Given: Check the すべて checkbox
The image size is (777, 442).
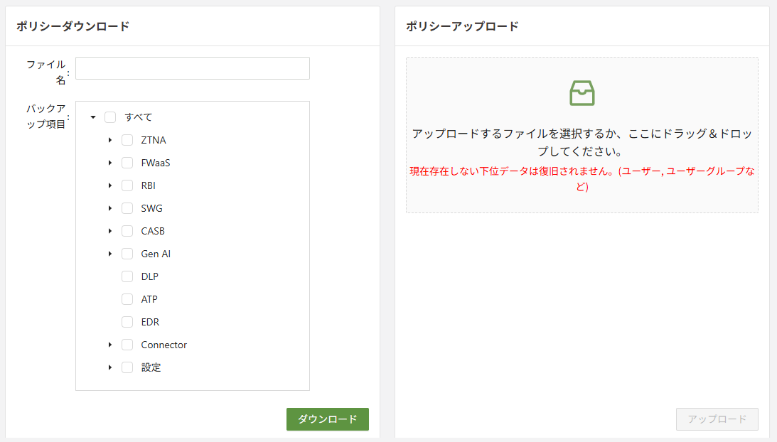Looking at the screenshot, I should [x=110, y=117].
